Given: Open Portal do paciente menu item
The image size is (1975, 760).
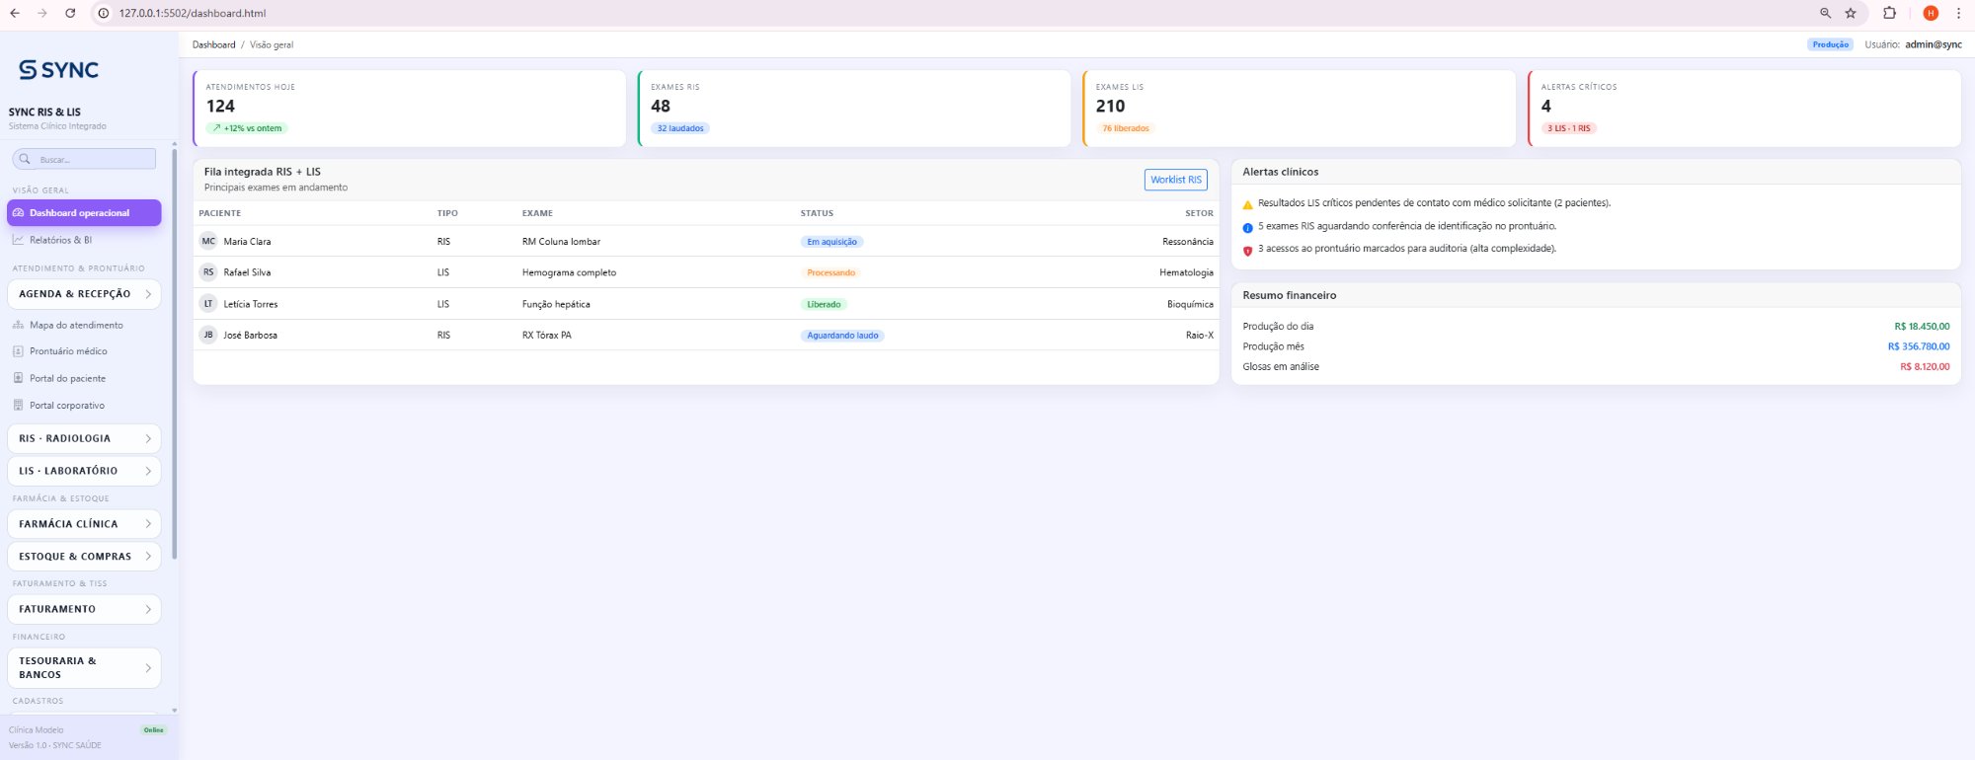Looking at the screenshot, I should (84, 378).
